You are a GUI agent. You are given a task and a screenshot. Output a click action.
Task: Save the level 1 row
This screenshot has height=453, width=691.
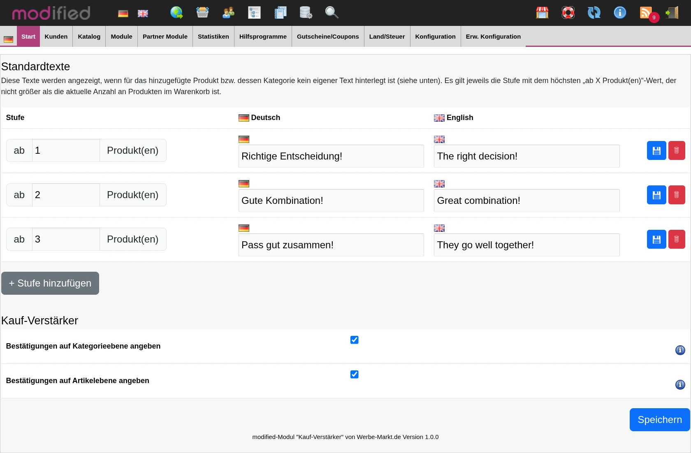tap(656, 150)
